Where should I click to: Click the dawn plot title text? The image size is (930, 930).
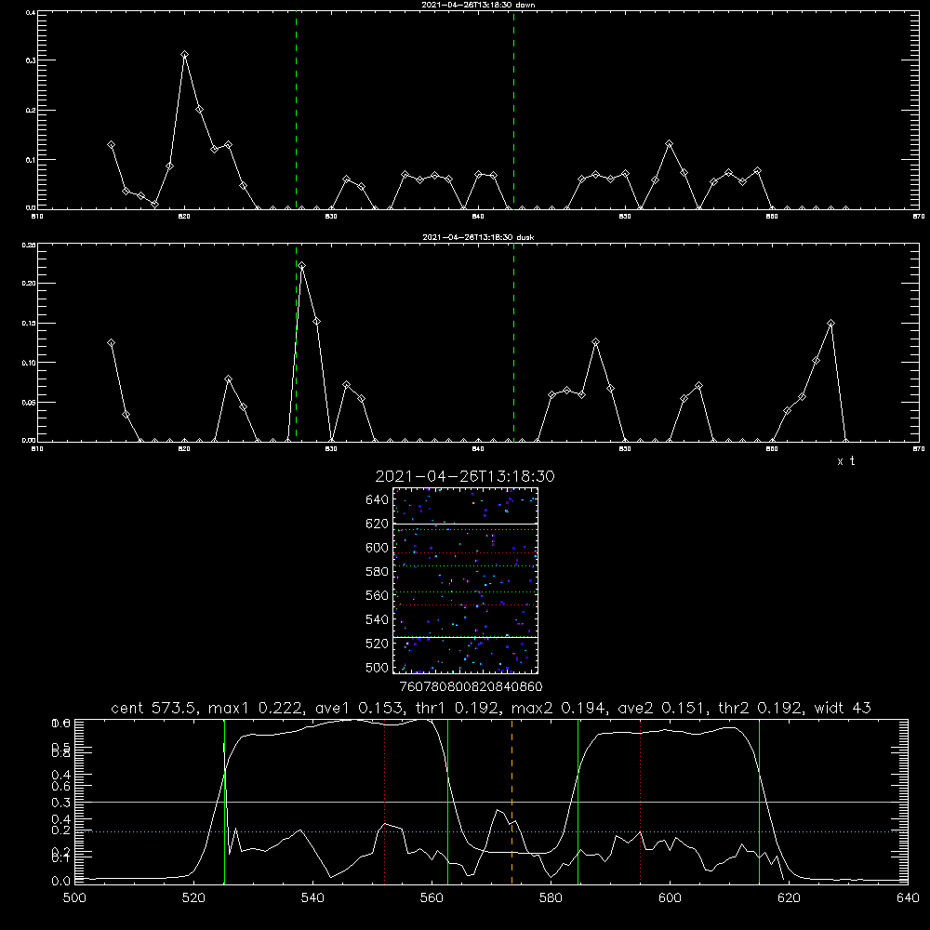[478, 5]
